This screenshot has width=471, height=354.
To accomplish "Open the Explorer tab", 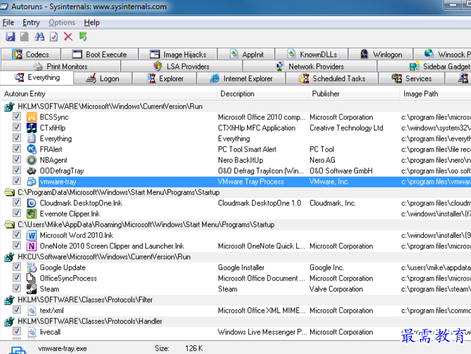I will pyautogui.click(x=165, y=79).
